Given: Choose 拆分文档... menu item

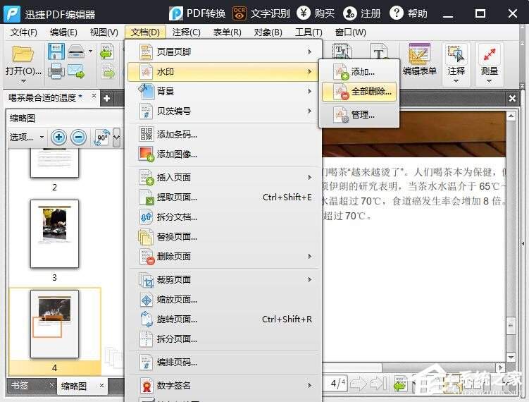Looking at the screenshot, I should click(x=224, y=217).
